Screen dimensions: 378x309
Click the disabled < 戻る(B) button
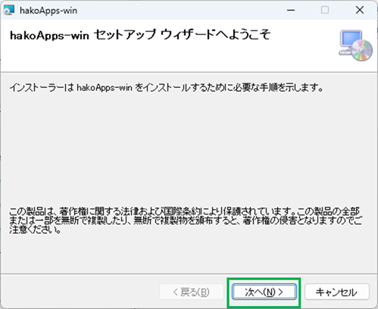[192, 292]
